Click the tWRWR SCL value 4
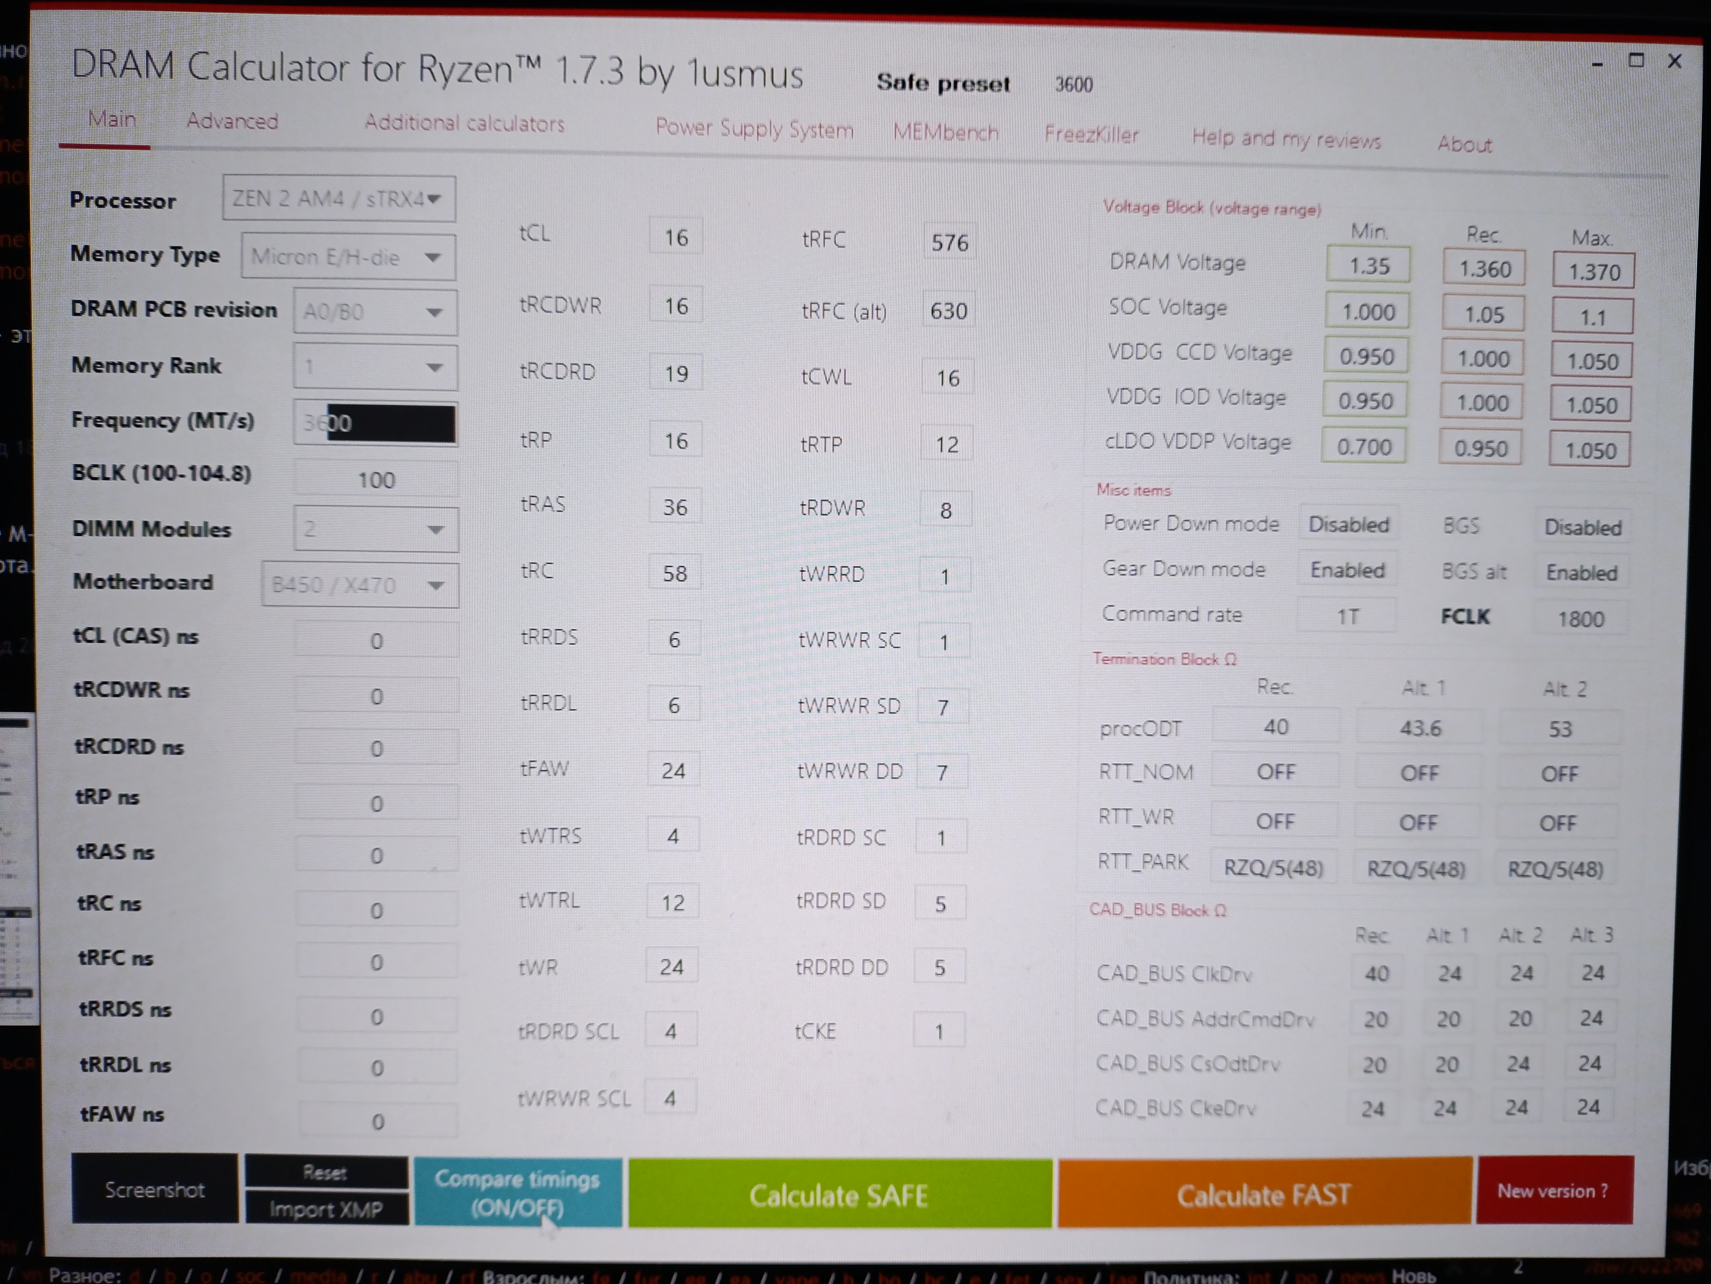This screenshot has height=1284, width=1711. pyautogui.click(x=670, y=1097)
